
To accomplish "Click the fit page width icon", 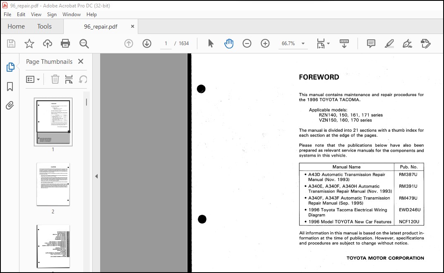I will (321, 43).
